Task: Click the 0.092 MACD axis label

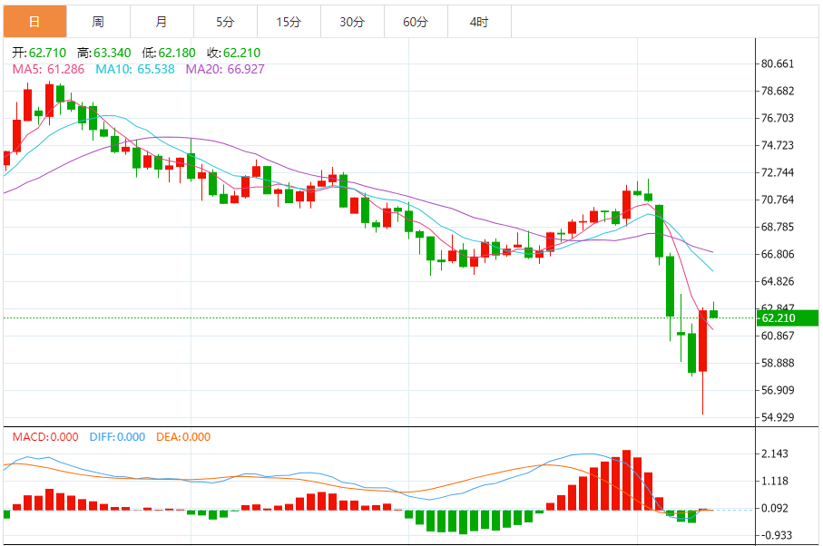Action: 775,508
